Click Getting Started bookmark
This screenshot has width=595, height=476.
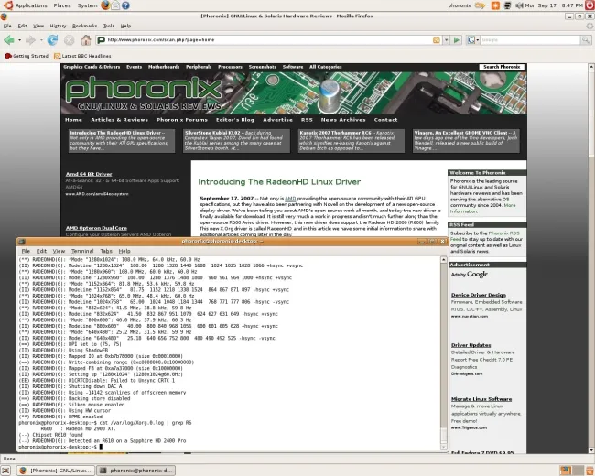[27, 56]
